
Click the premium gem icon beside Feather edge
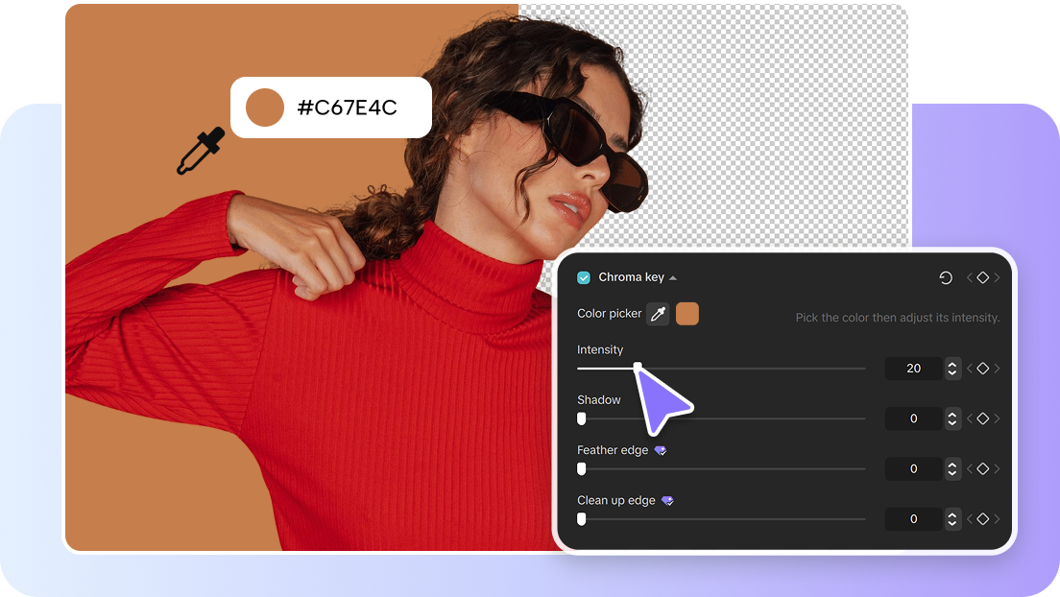click(x=661, y=450)
